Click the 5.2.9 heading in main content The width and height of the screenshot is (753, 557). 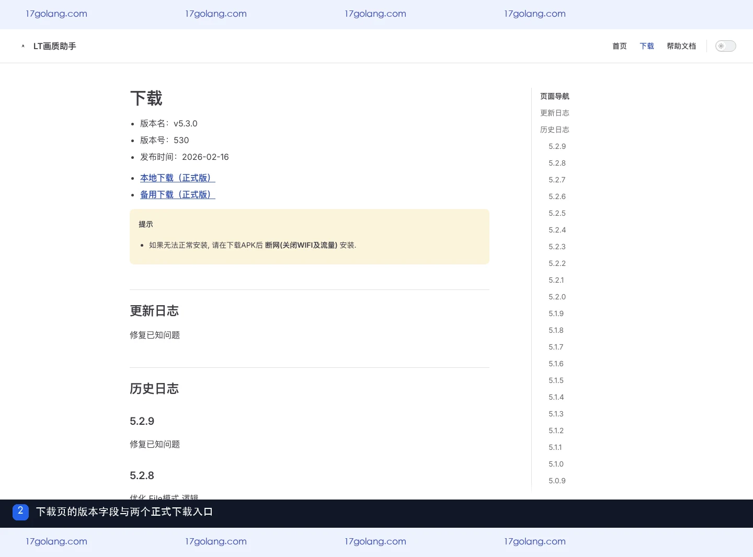(x=142, y=421)
